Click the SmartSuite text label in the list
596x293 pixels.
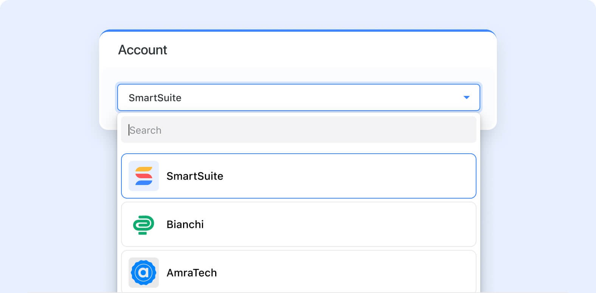coord(195,176)
